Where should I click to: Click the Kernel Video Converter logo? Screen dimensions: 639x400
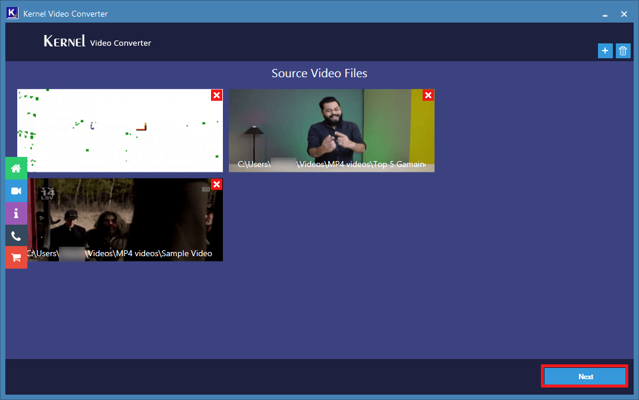pyautogui.click(x=97, y=42)
